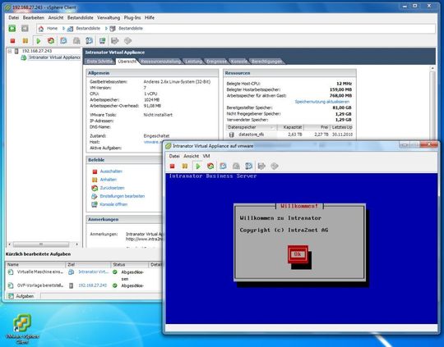Switch to the Konsole tab
The width and height of the screenshot is (444, 347).
pyautogui.click(x=238, y=62)
